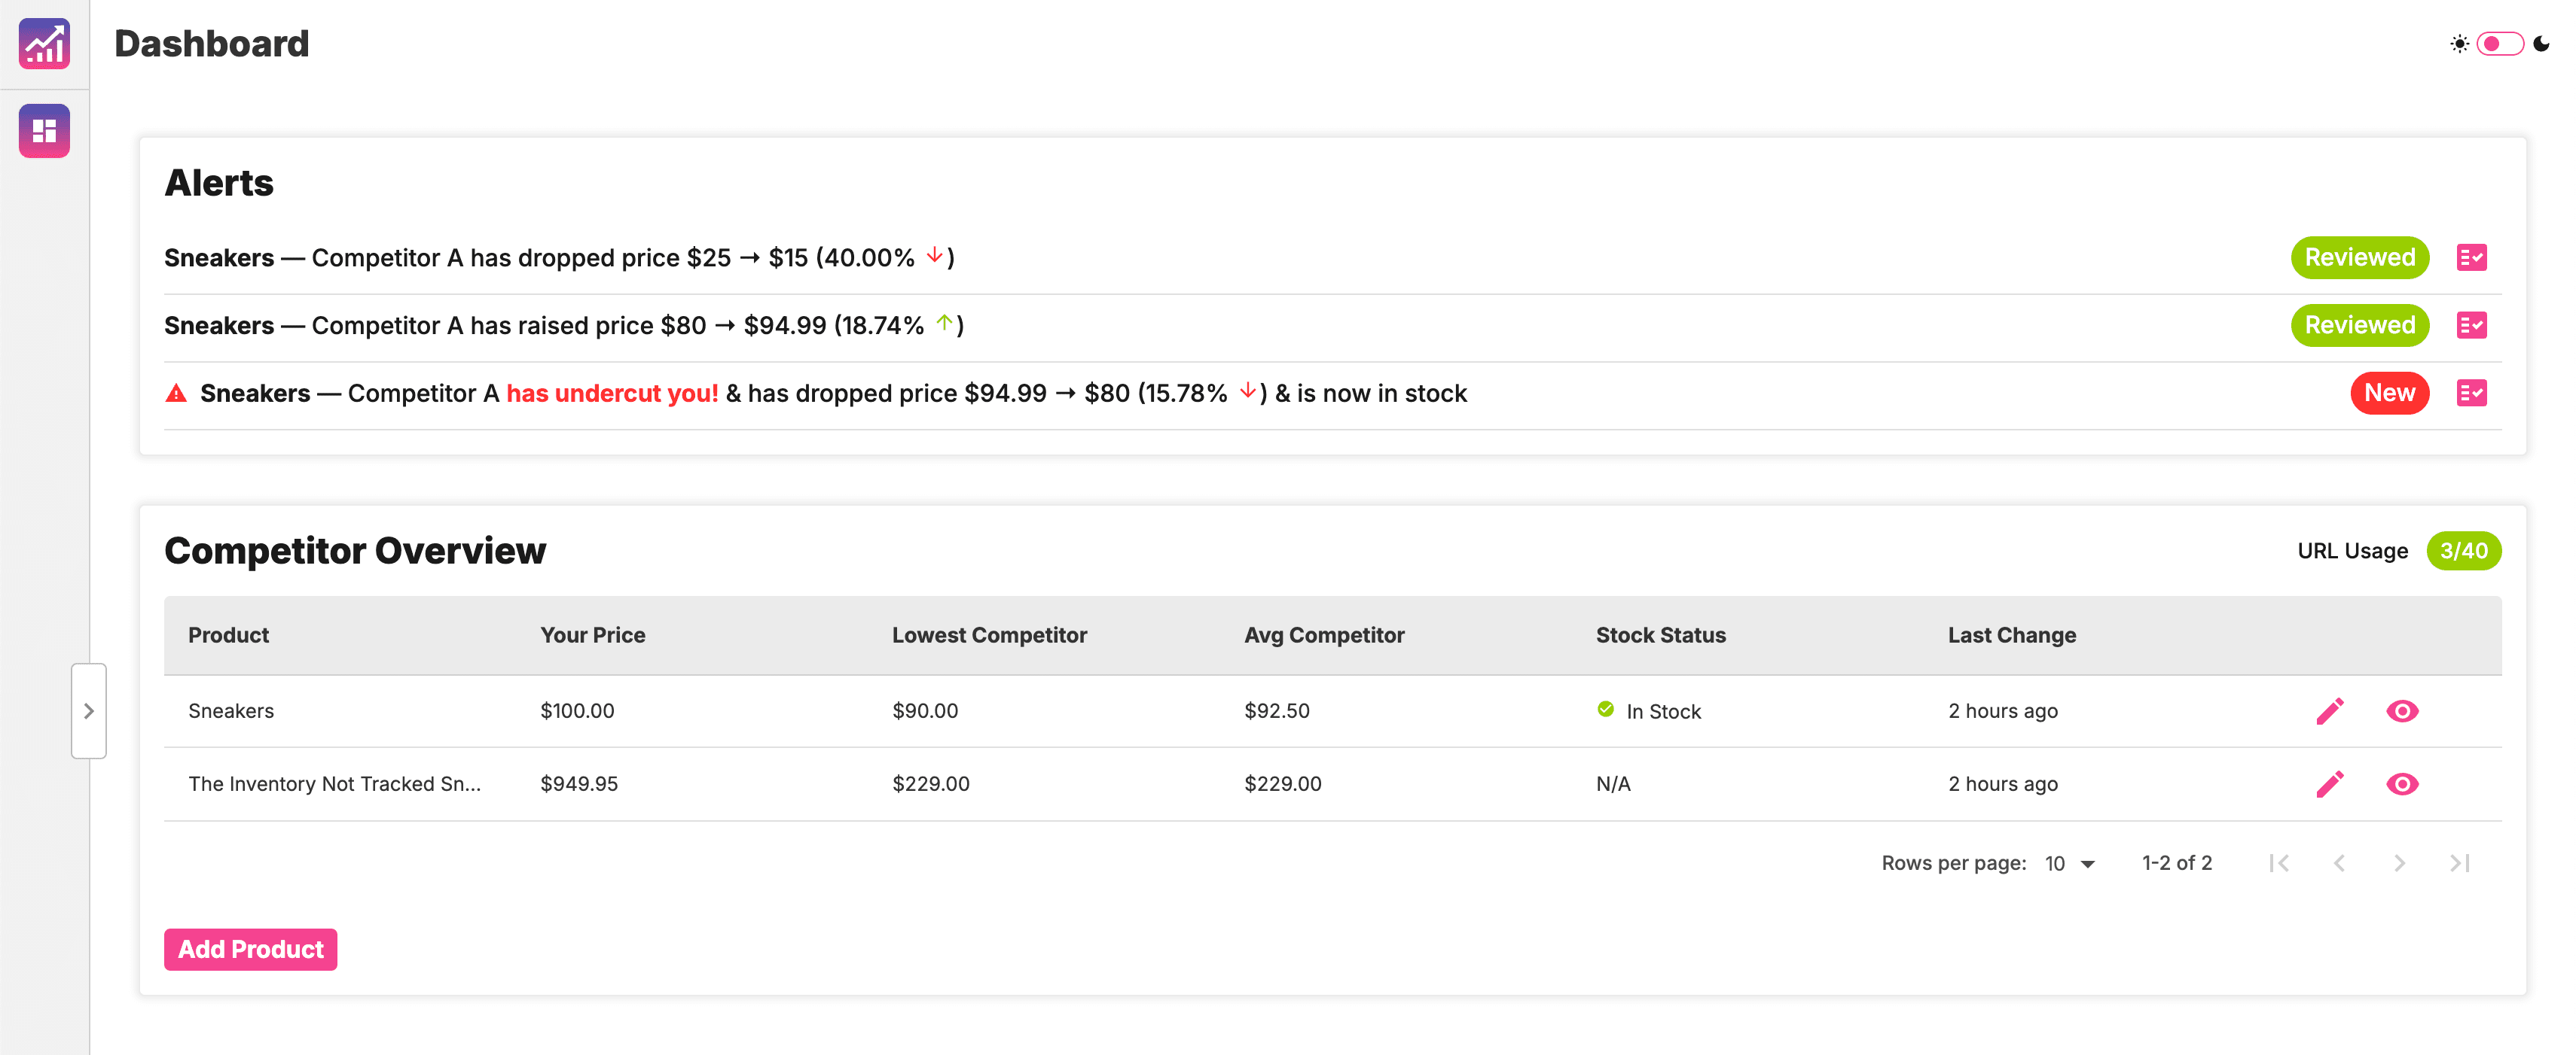Toggle the light/dark theme switch
Image resolution: width=2576 pixels, height=1055 pixels.
(2499, 44)
